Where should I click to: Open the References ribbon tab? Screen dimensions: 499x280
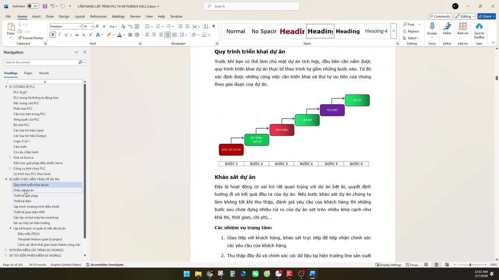tap(98, 16)
